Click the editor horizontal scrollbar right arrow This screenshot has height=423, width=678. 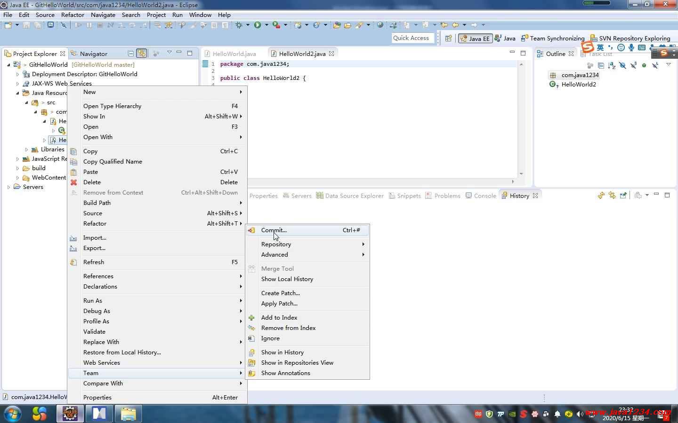pyautogui.click(x=513, y=181)
